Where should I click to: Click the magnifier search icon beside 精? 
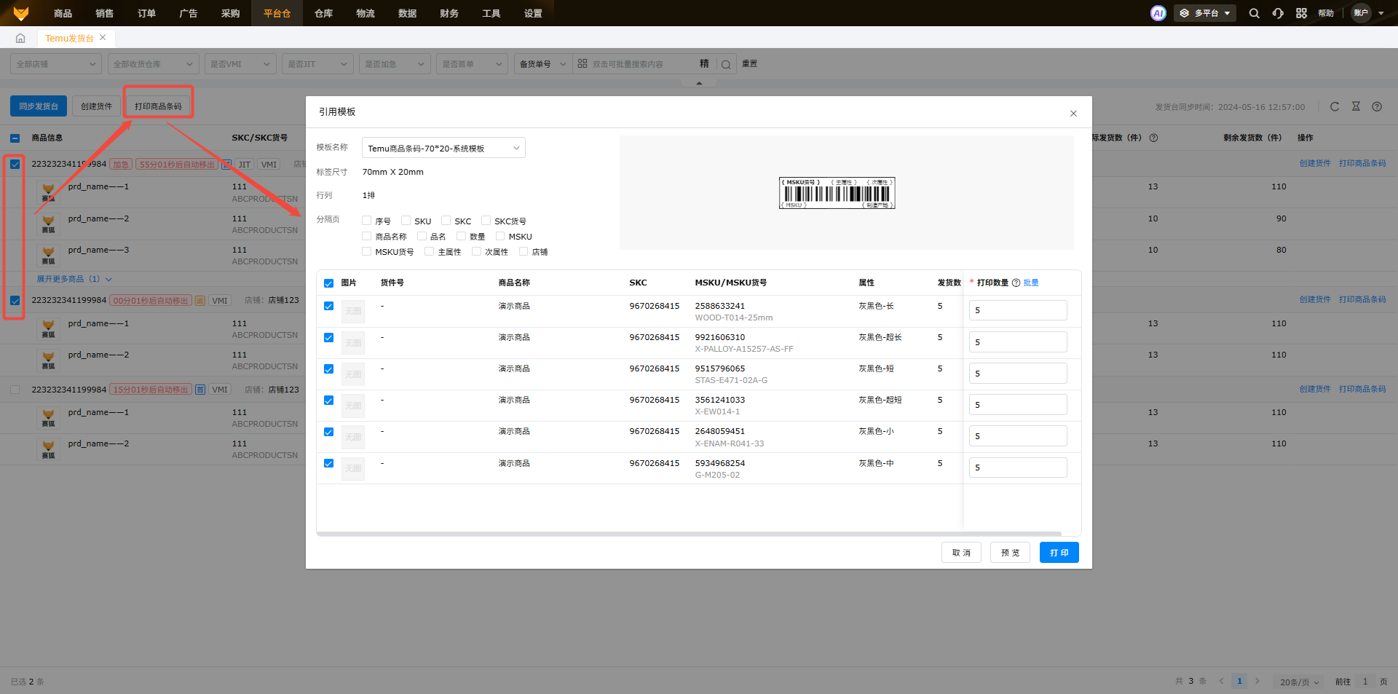[726, 64]
